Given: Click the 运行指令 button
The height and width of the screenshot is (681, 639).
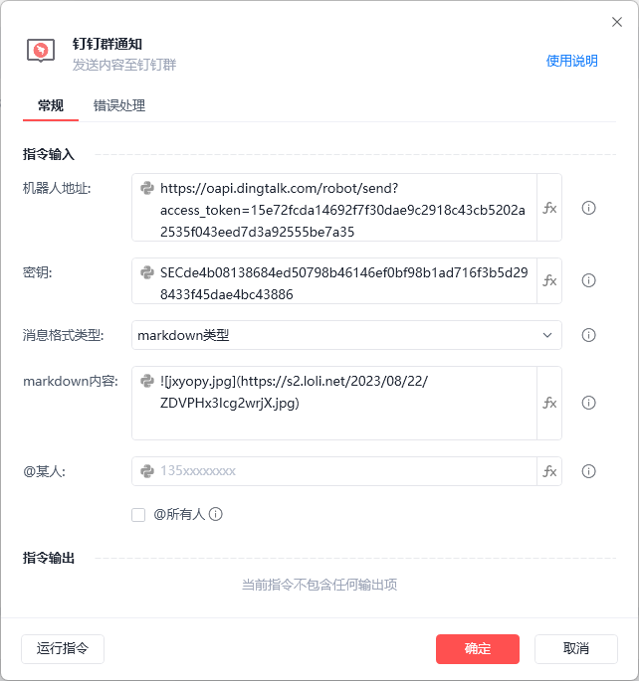Looking at the screenshot, I should coord(63,649).
